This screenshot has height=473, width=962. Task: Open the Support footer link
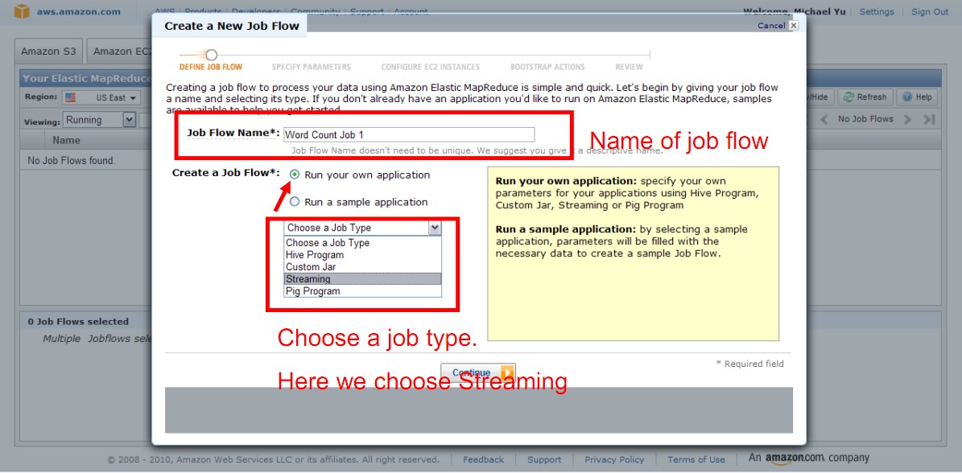(x=544, y=459)
